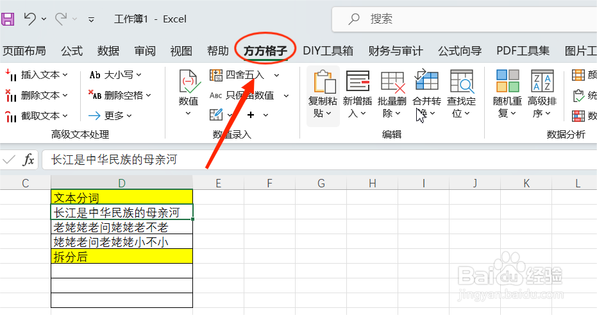Select cell 老姥姥老问姥姥老不老
The height and width of the screenshot is (315, 597).
click(122, 227)
